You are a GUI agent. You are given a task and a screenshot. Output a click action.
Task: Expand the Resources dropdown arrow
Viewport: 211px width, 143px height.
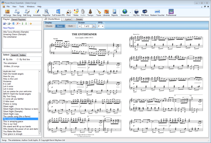(130, 12)
